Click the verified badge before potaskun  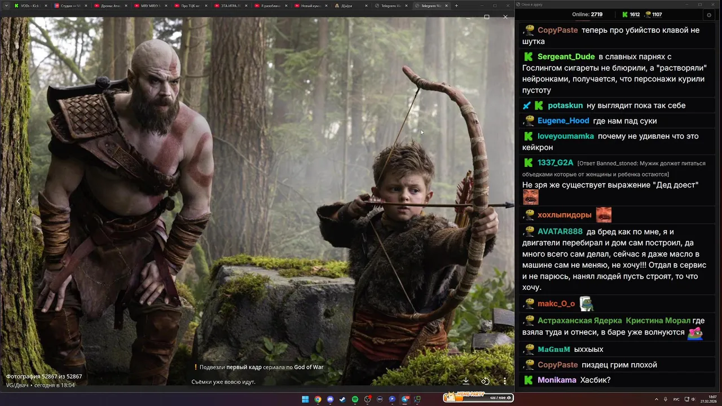pyautogui.click(x=526, y=105)
